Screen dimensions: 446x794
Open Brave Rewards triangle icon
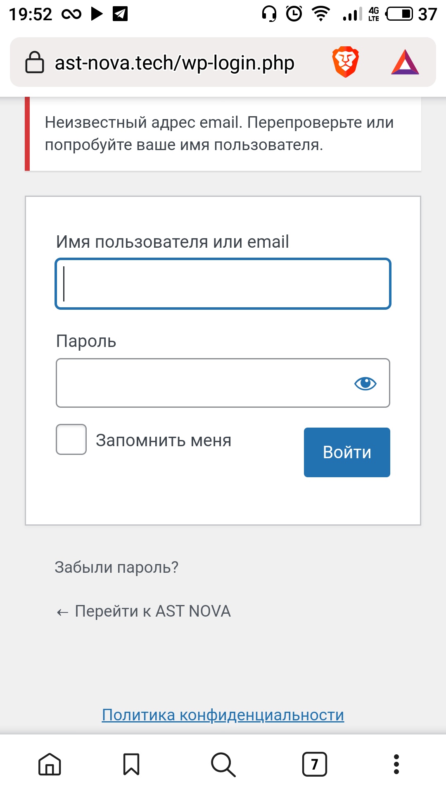click(x=405, y=62)
